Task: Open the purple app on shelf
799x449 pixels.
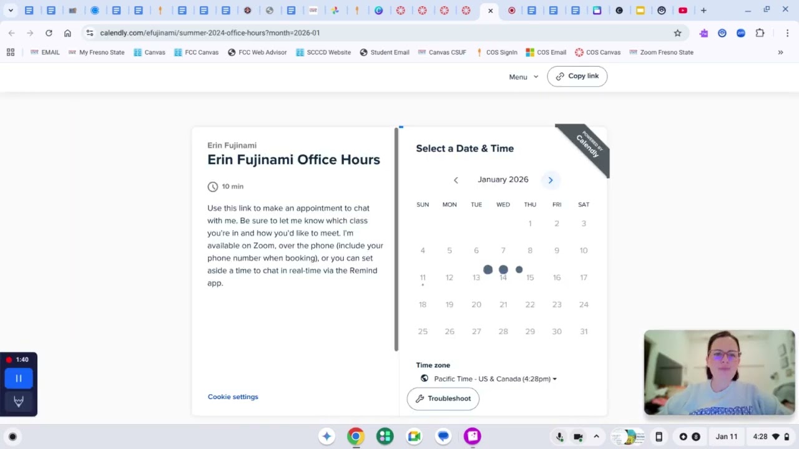Action: [473, 437]
